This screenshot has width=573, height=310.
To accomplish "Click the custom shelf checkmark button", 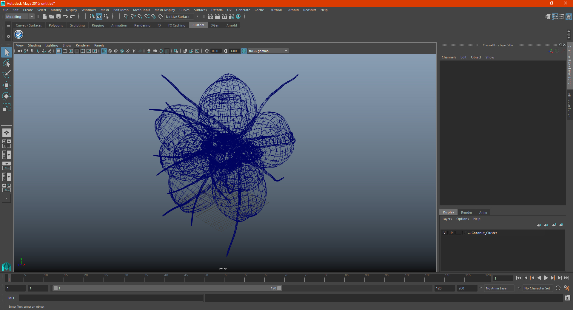I will pyautogui.click(x=19, y=35).
